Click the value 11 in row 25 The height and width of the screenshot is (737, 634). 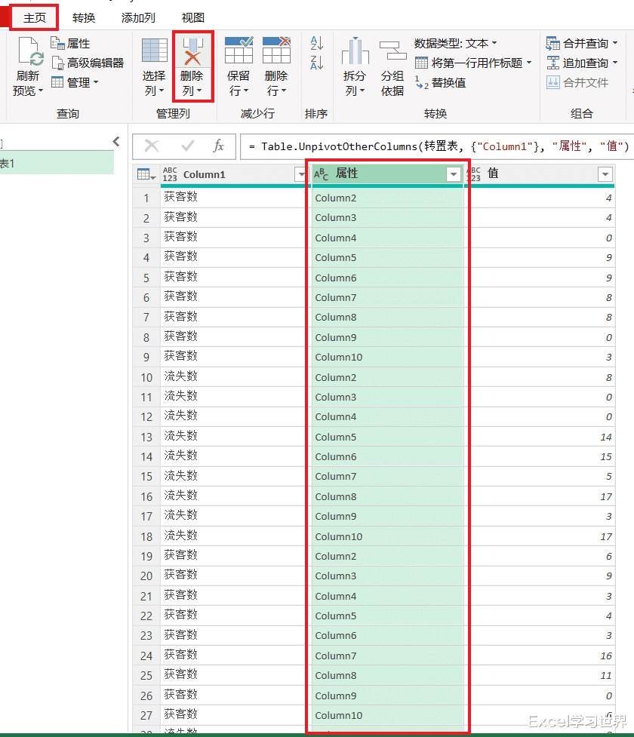tap(606, 675)
